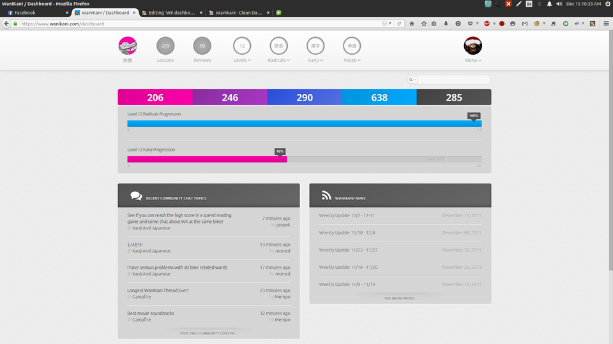The height and width of the screenshot is (344, 613).
Task: Switch to Wanikani - Clean Da... tab
Action: click(239, 13)
